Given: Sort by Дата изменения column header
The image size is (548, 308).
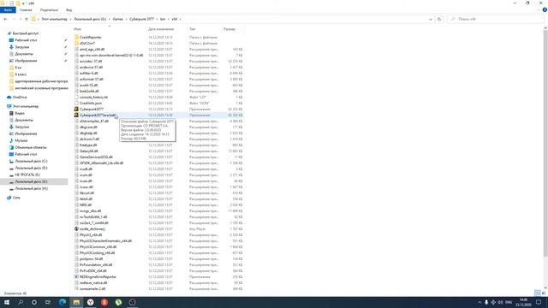Looking at the screenshot, I should [161, 29].
